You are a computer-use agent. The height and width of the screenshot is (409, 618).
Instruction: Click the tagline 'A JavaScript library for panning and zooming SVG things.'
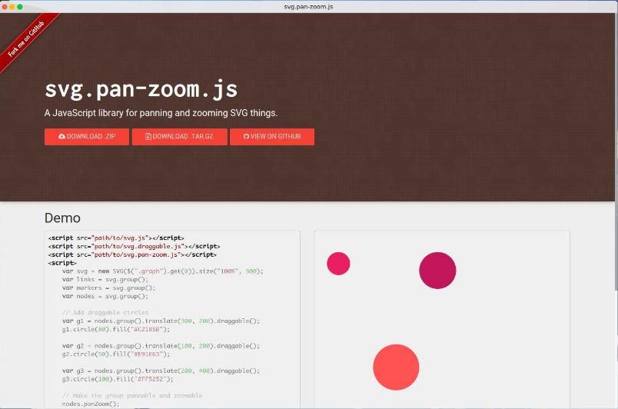pyautogui.click(x=161, y=113)
